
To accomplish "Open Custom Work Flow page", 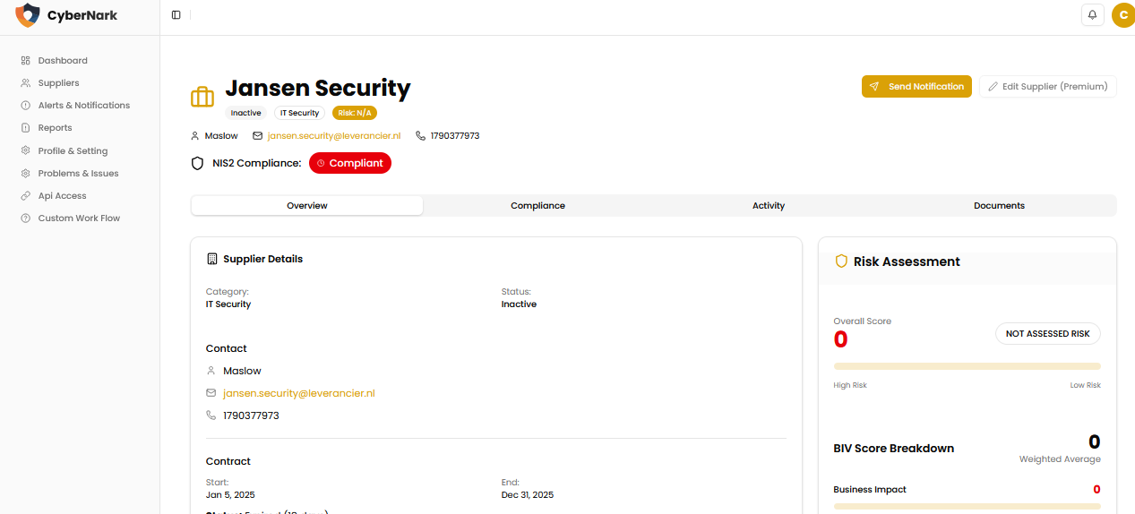I will coord(81,218).
